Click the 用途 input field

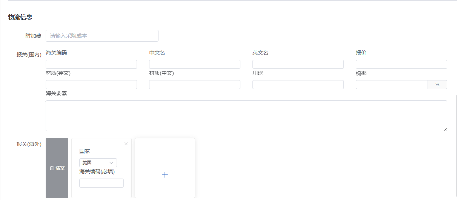(x=298, y=85)
